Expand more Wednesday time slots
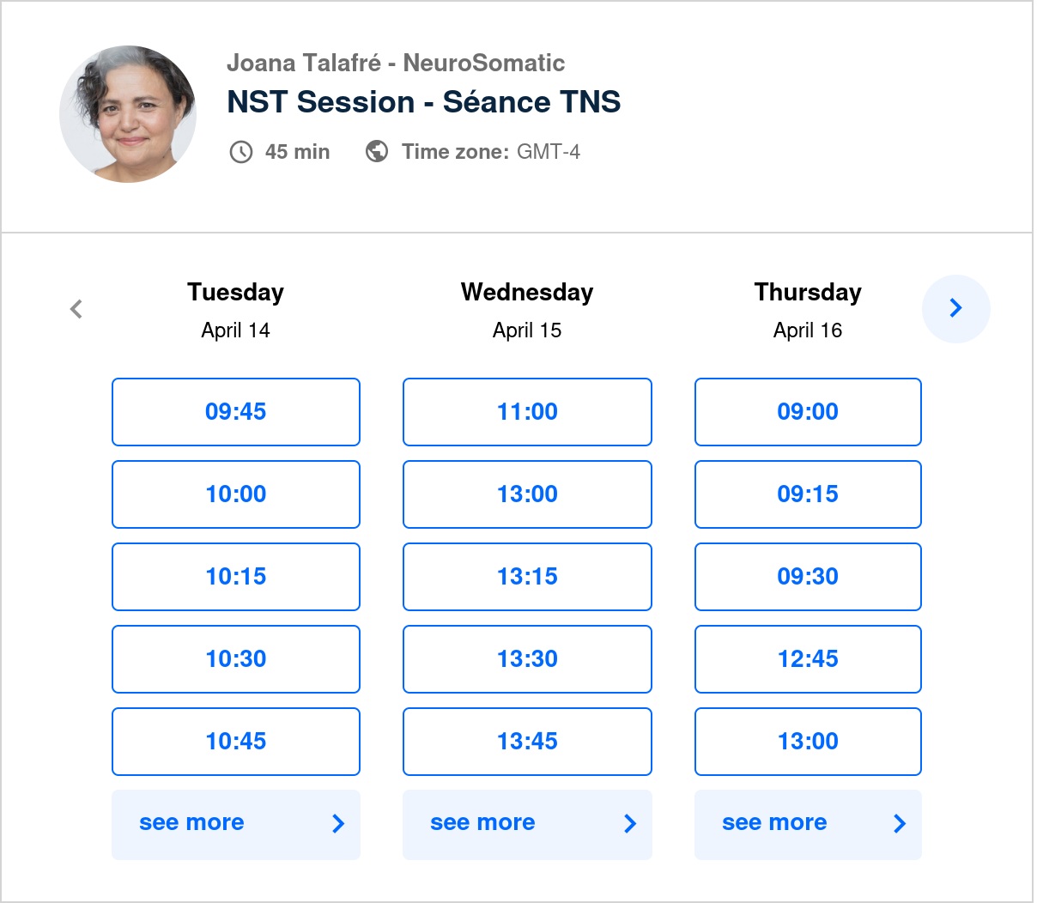 [x=527, y=824]
